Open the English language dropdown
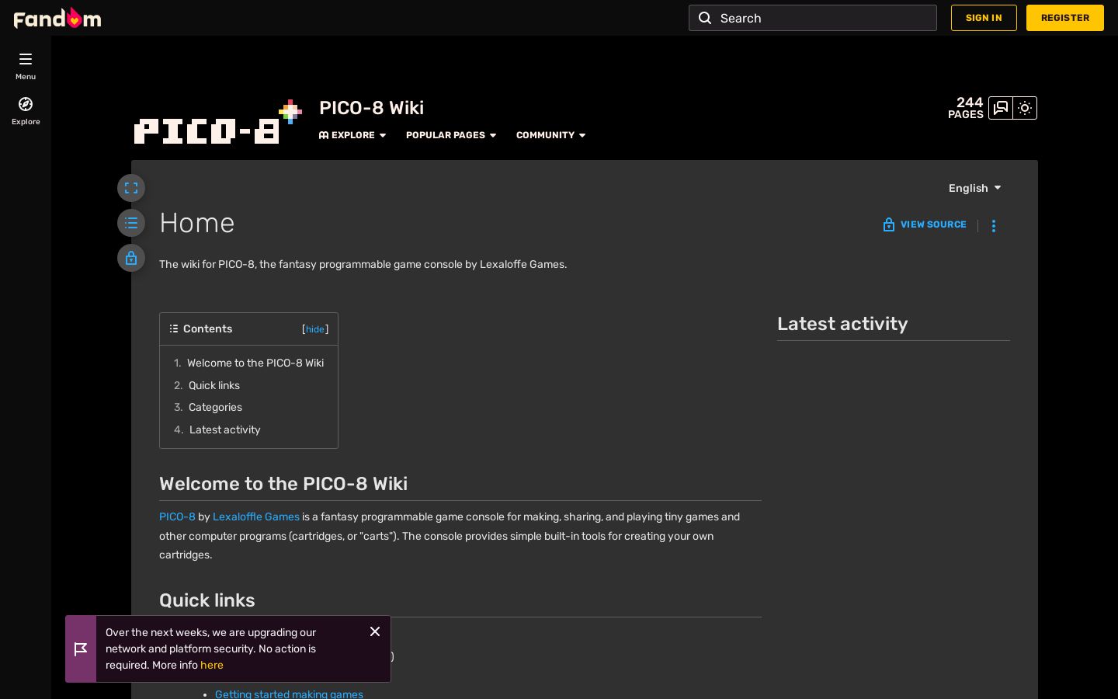The height and width of the screenshot is (699, 1118). click(x=975, y=188)
